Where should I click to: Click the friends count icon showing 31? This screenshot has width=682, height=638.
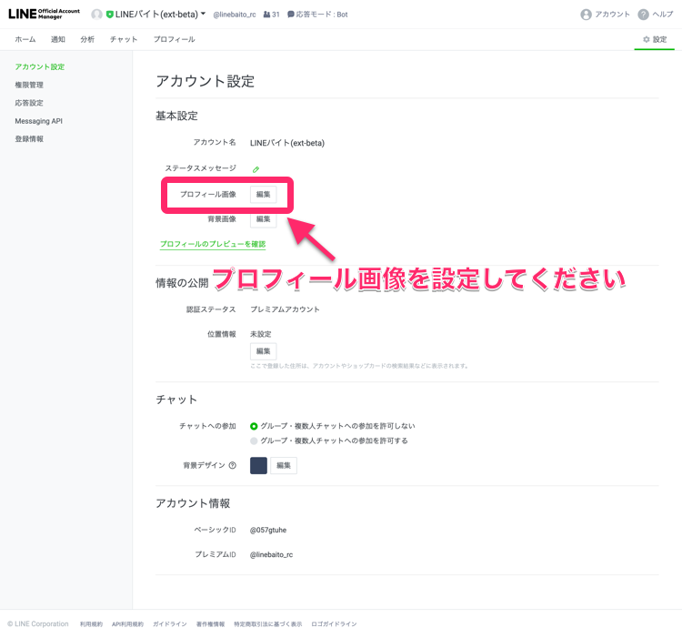click(266, 15)
